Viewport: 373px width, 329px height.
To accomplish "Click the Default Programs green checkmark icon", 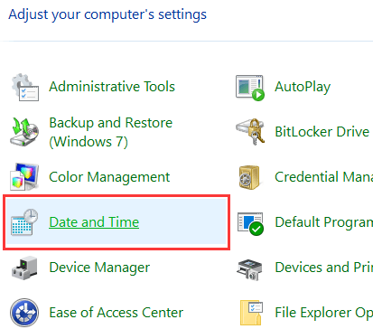I will [x=250, y=223].
